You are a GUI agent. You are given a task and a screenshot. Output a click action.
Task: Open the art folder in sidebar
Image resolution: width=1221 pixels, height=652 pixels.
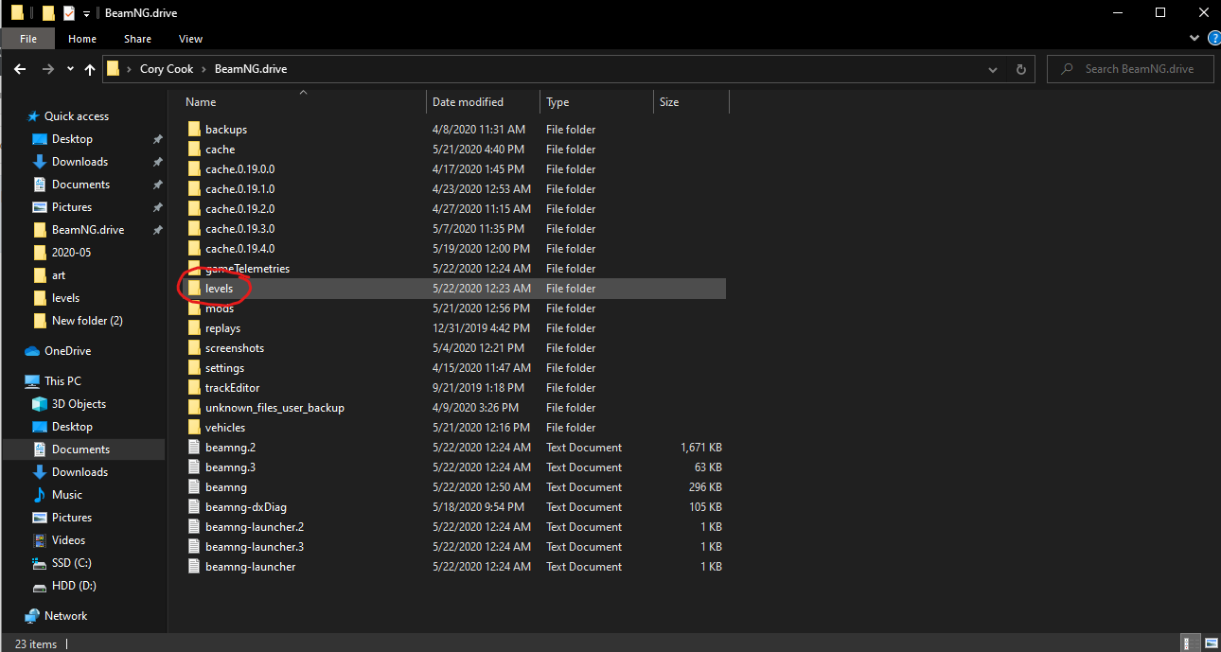coord(59,274)
